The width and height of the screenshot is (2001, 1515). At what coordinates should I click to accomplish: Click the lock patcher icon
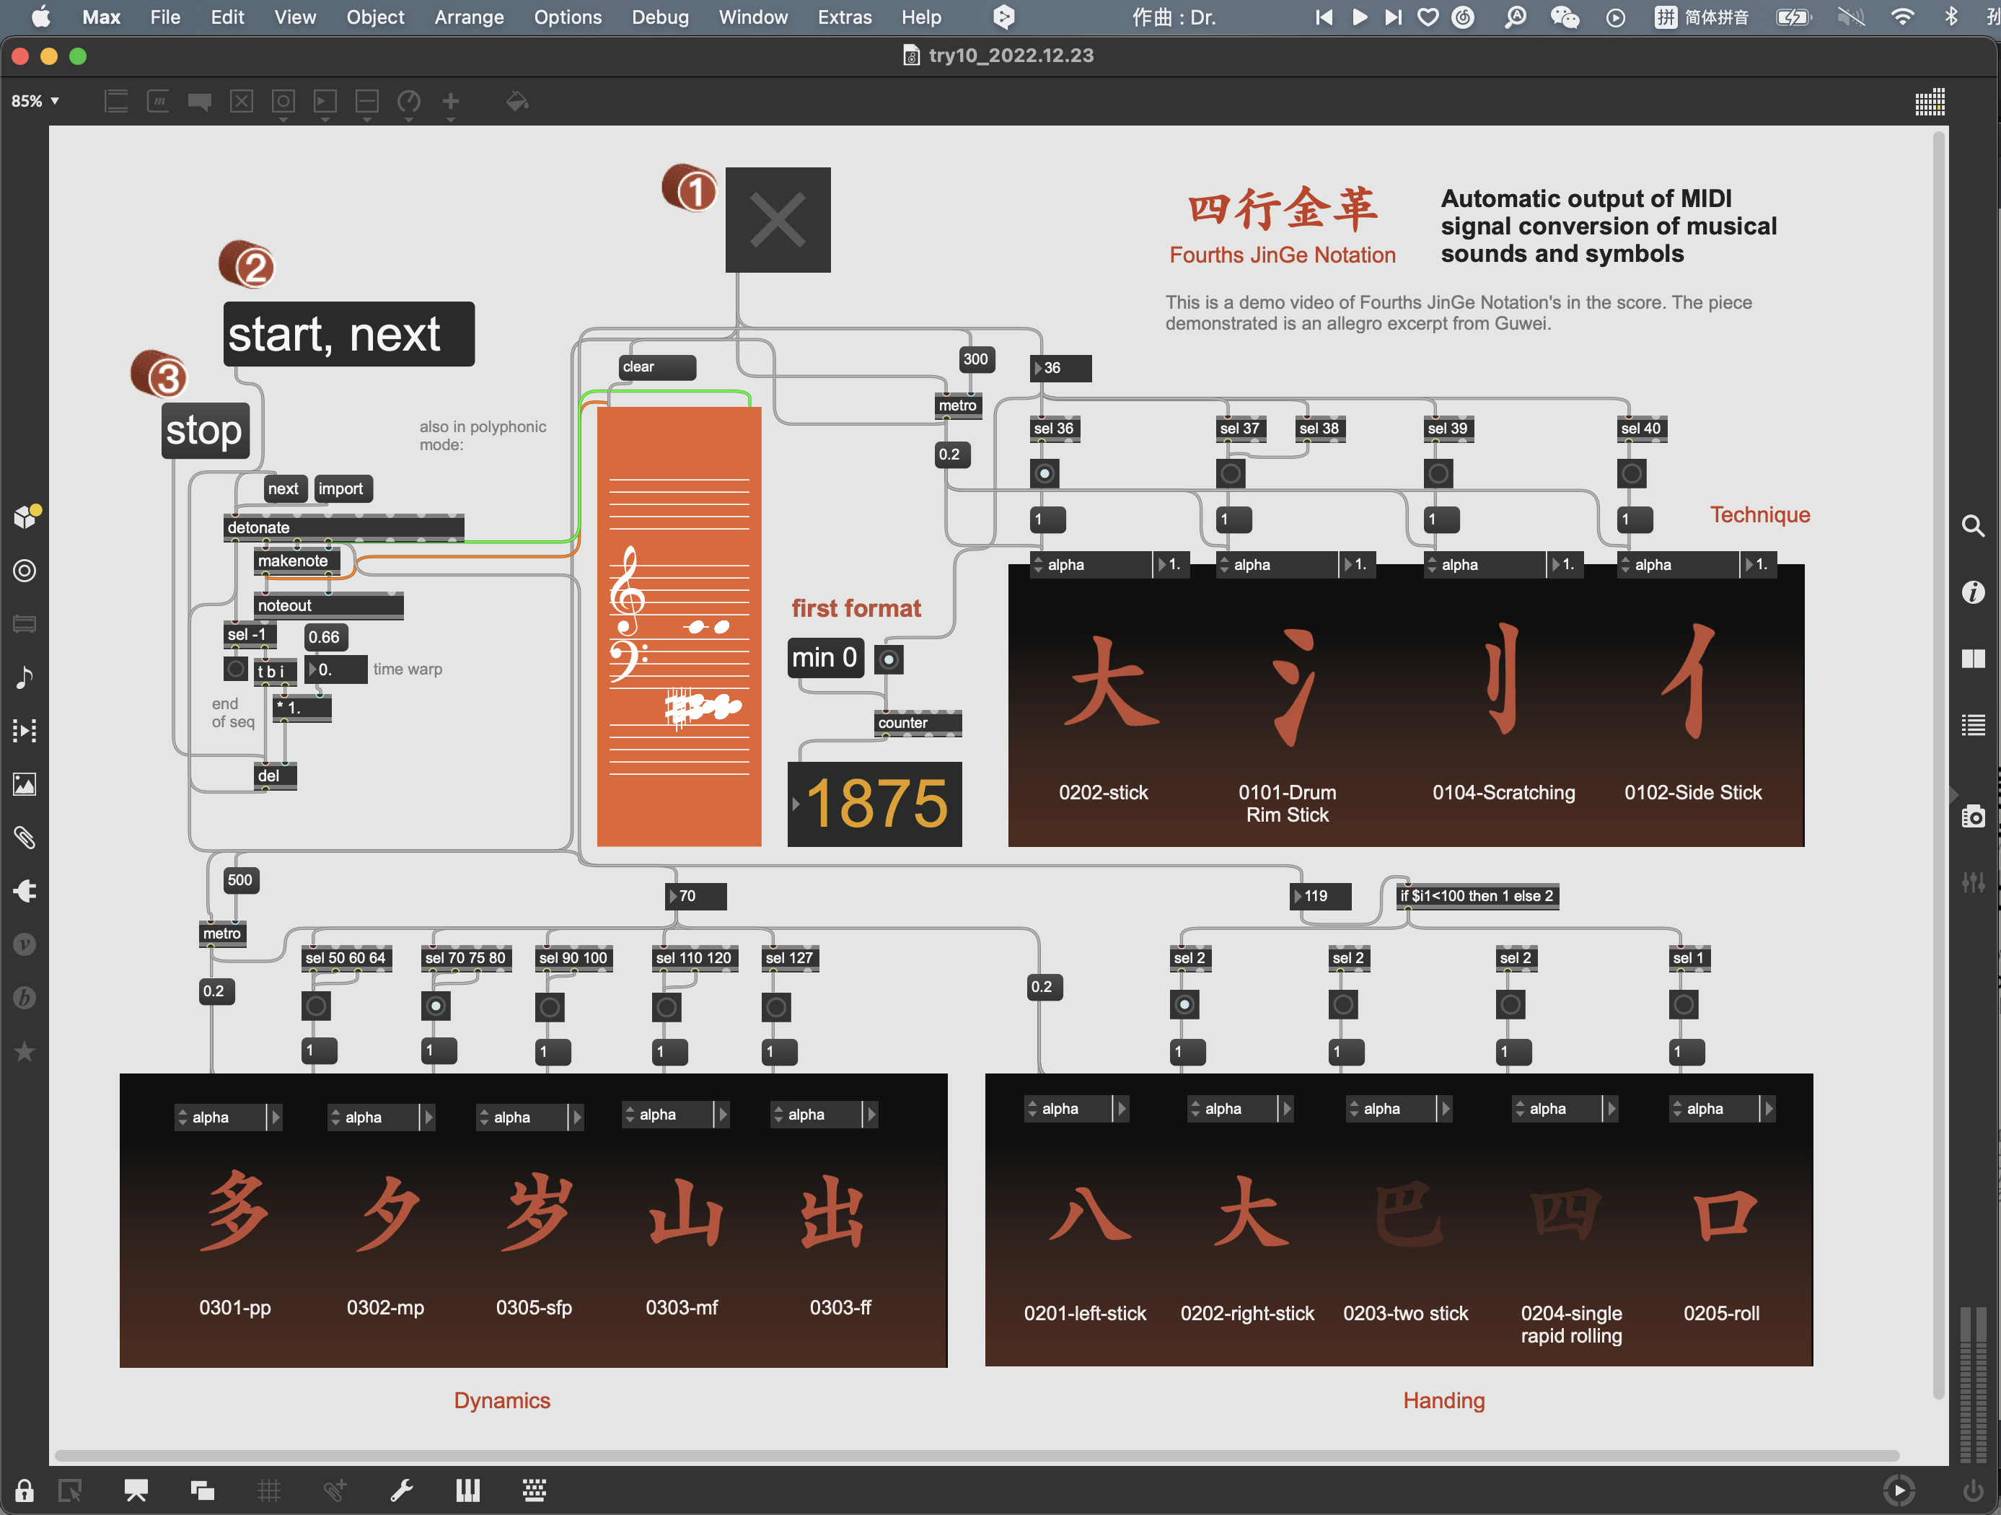(25, 1490)
